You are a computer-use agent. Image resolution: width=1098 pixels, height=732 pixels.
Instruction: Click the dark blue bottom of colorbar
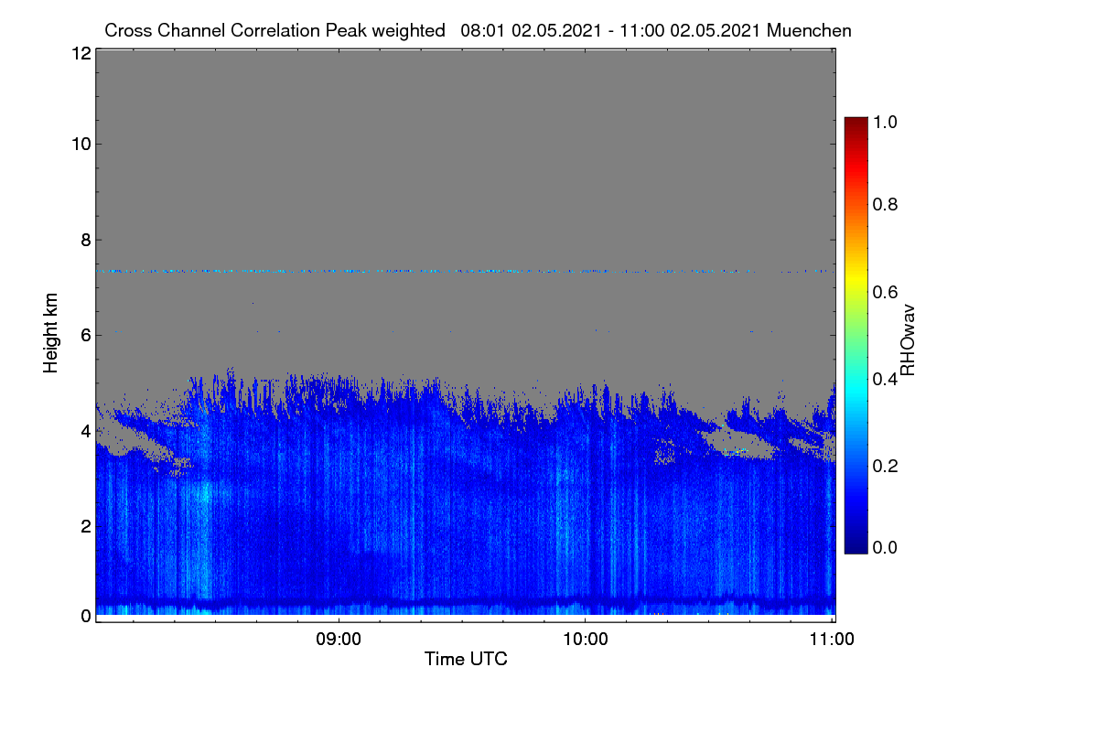(x=856, y=547)
